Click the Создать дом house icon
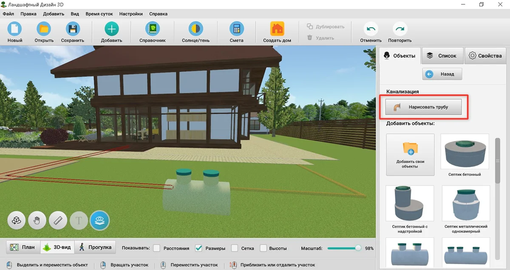 277,29
